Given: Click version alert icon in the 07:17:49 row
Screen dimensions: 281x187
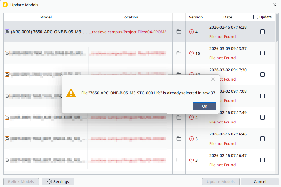Looking at the screenshot, I should pos(192,117).
